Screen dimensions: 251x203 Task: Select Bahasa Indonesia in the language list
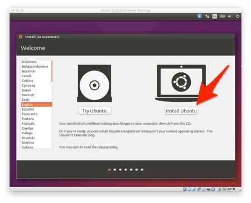point(36,67)
